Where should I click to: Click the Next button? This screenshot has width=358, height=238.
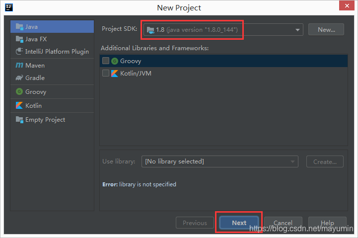(239, 223)
